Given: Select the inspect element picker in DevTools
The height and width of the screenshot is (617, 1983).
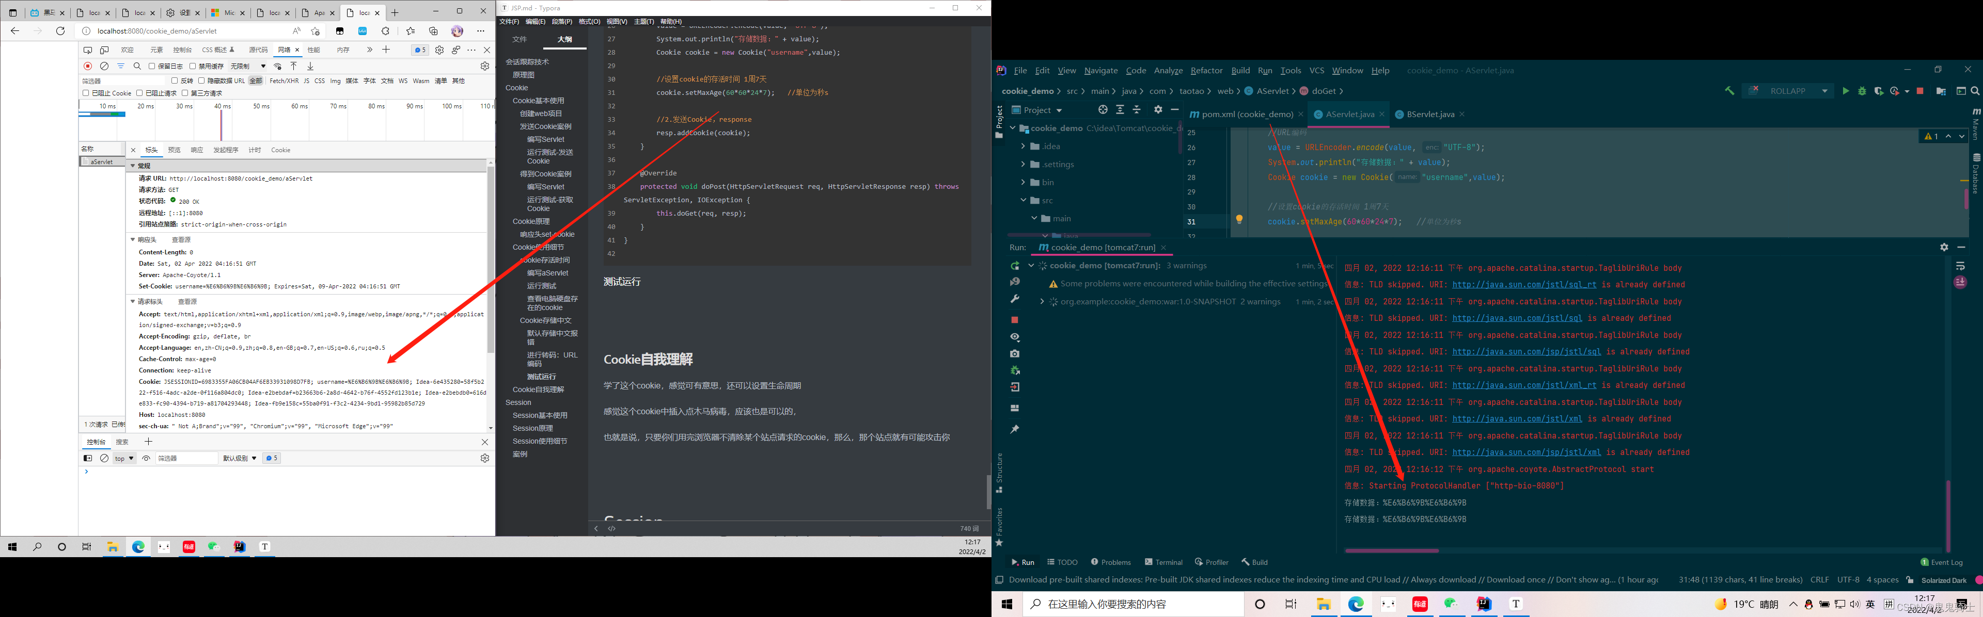Looking at the screenshot, I should click(x=88, y=50).
